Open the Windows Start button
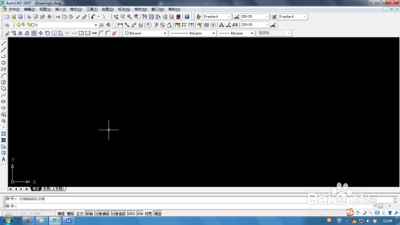Screen dimensions: 400x225 coord(7,221)
